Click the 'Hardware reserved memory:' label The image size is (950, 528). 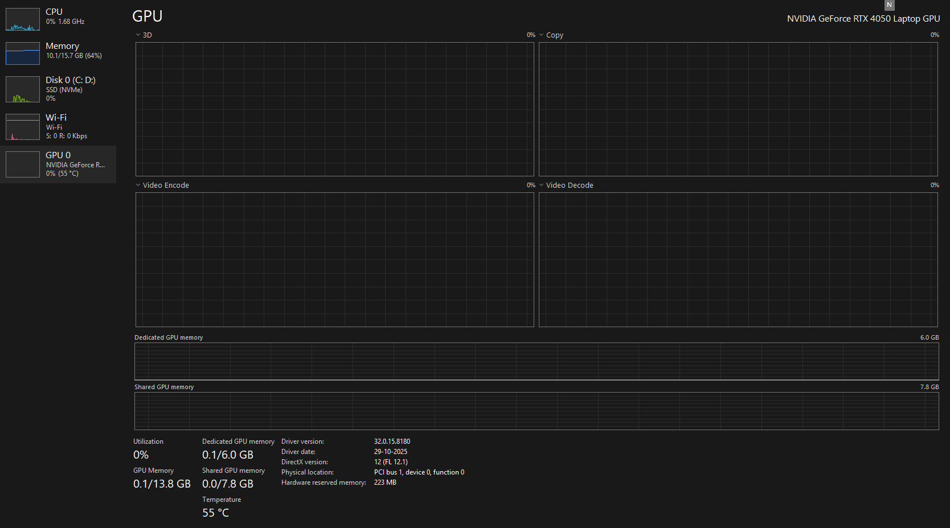[x=324, y=482]
